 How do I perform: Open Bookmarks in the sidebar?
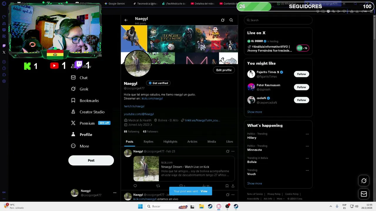point(85,101)
